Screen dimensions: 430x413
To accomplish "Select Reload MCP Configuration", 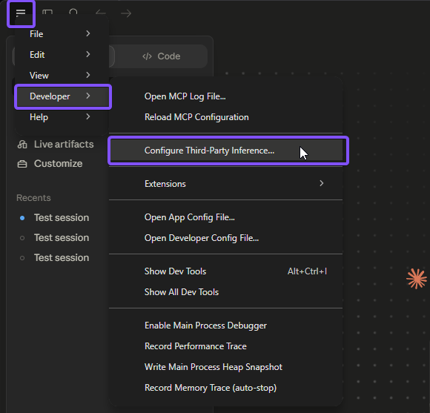I will click(x=225, y=117).
